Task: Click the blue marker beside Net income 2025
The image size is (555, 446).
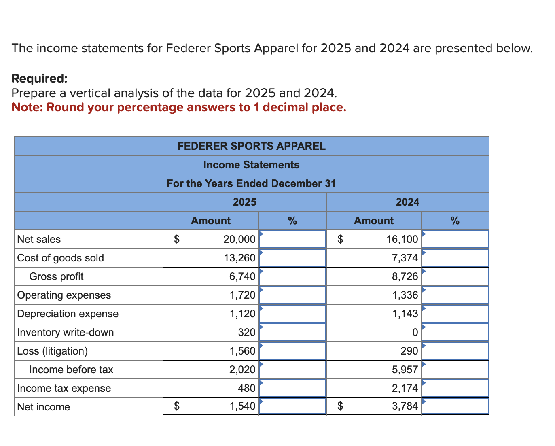Action: 261,402
